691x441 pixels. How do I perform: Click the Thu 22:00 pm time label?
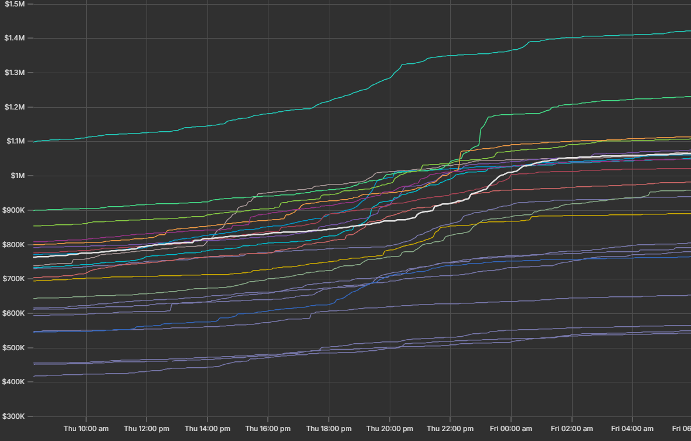point(450,429)
